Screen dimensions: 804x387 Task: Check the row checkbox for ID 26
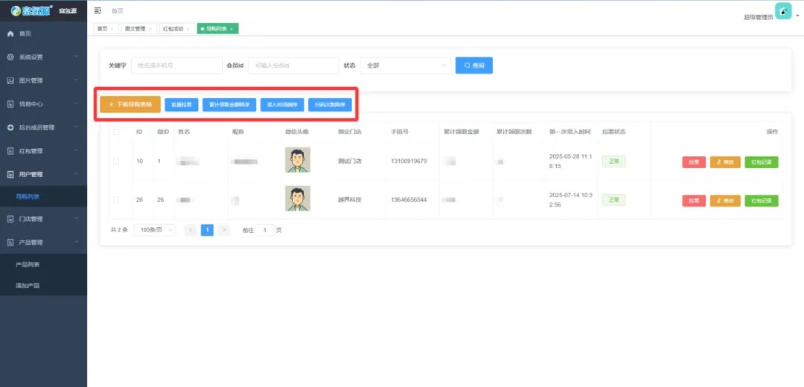click(116, 199)
